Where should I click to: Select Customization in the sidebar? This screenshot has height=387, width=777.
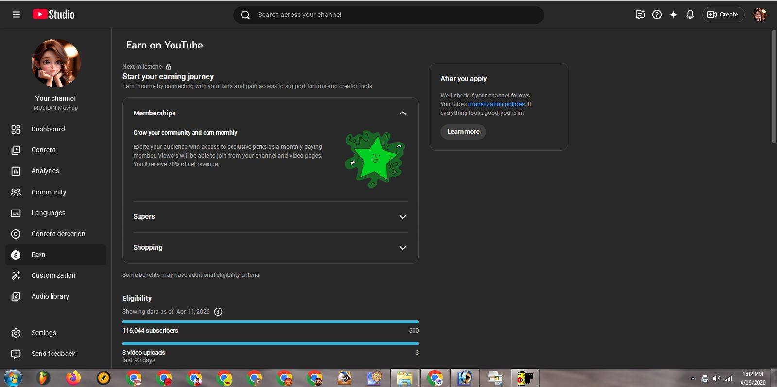tap(53, 275)
